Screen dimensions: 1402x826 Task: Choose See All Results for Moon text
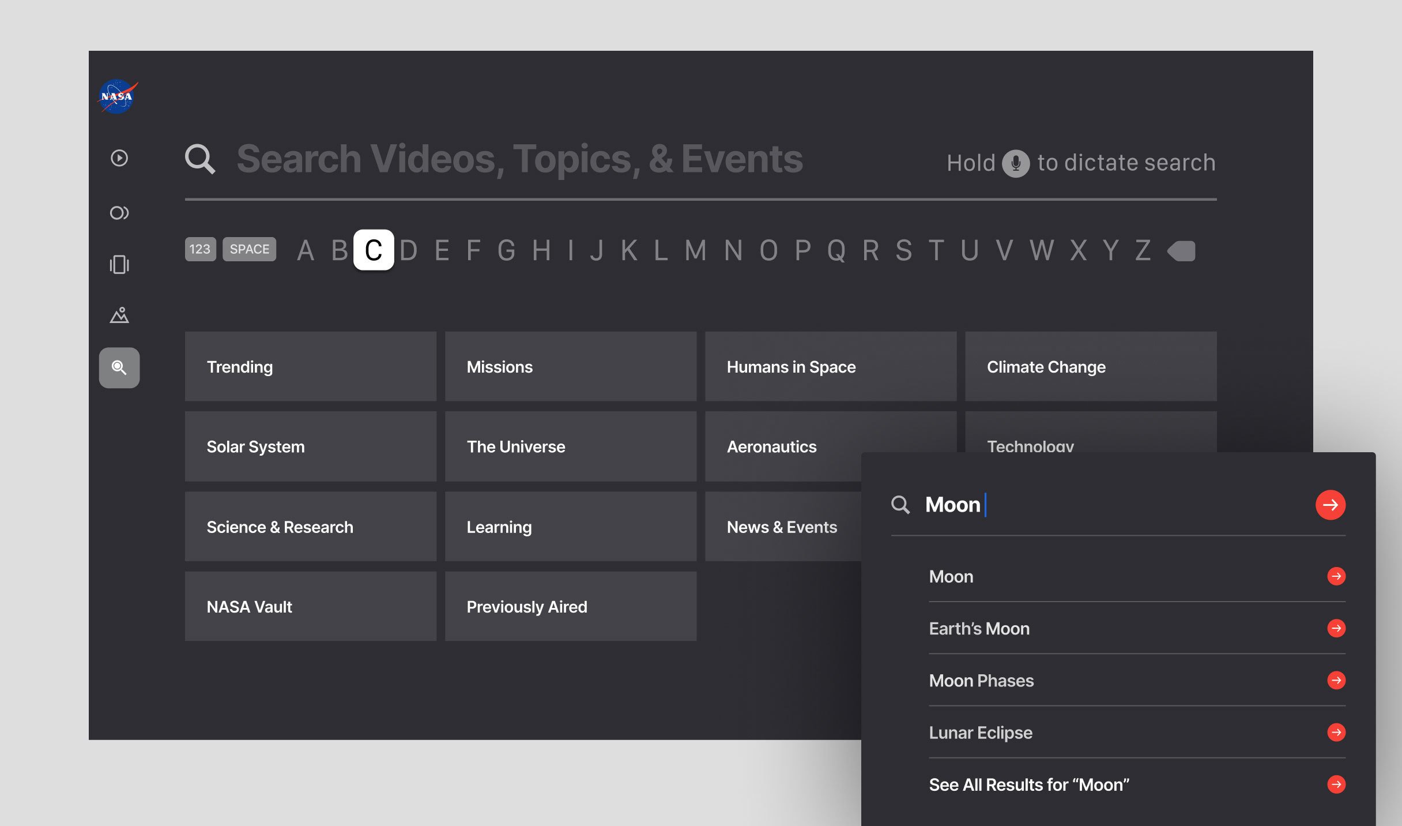(x=1029, y=784)
